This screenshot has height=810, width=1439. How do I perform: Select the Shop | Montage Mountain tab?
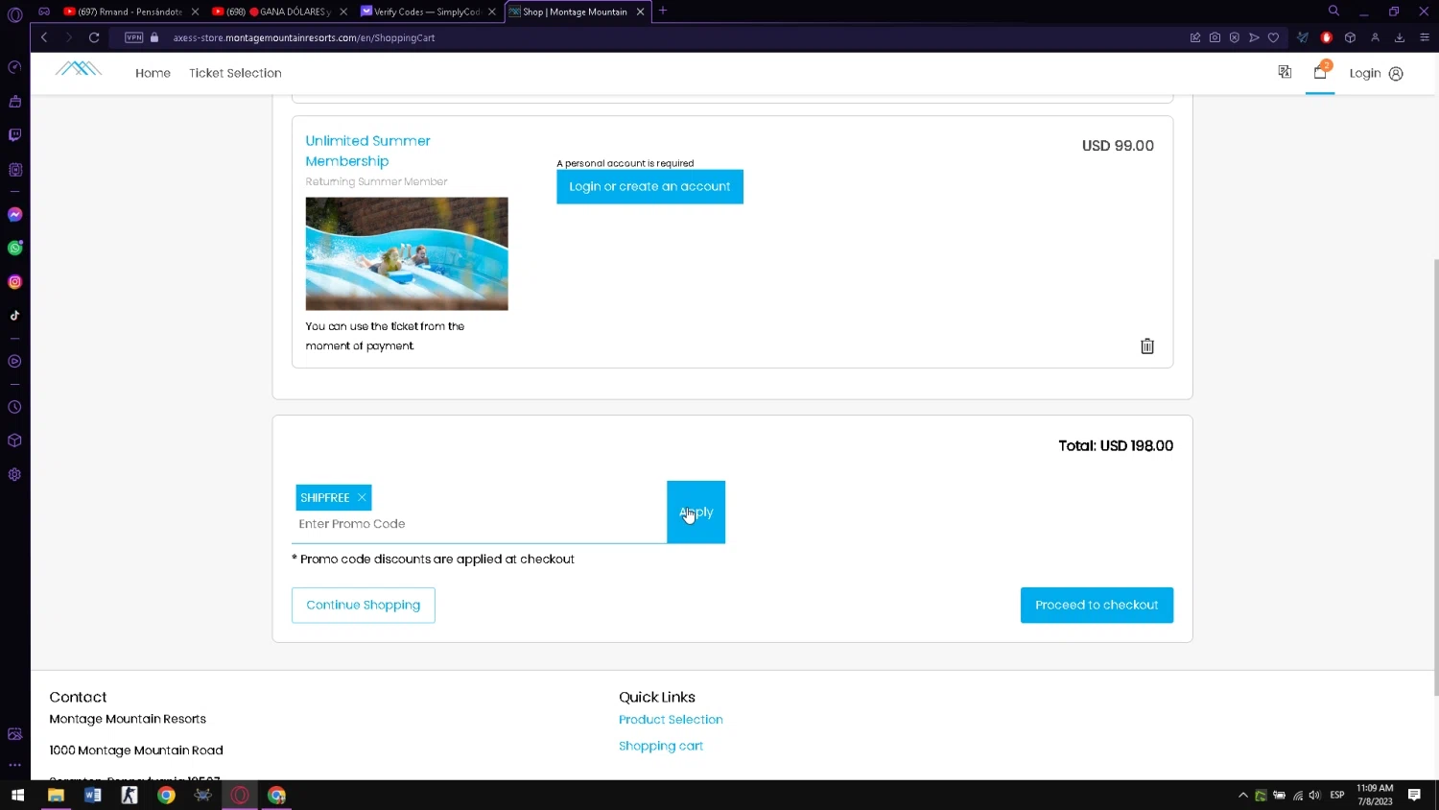(577, 12)
